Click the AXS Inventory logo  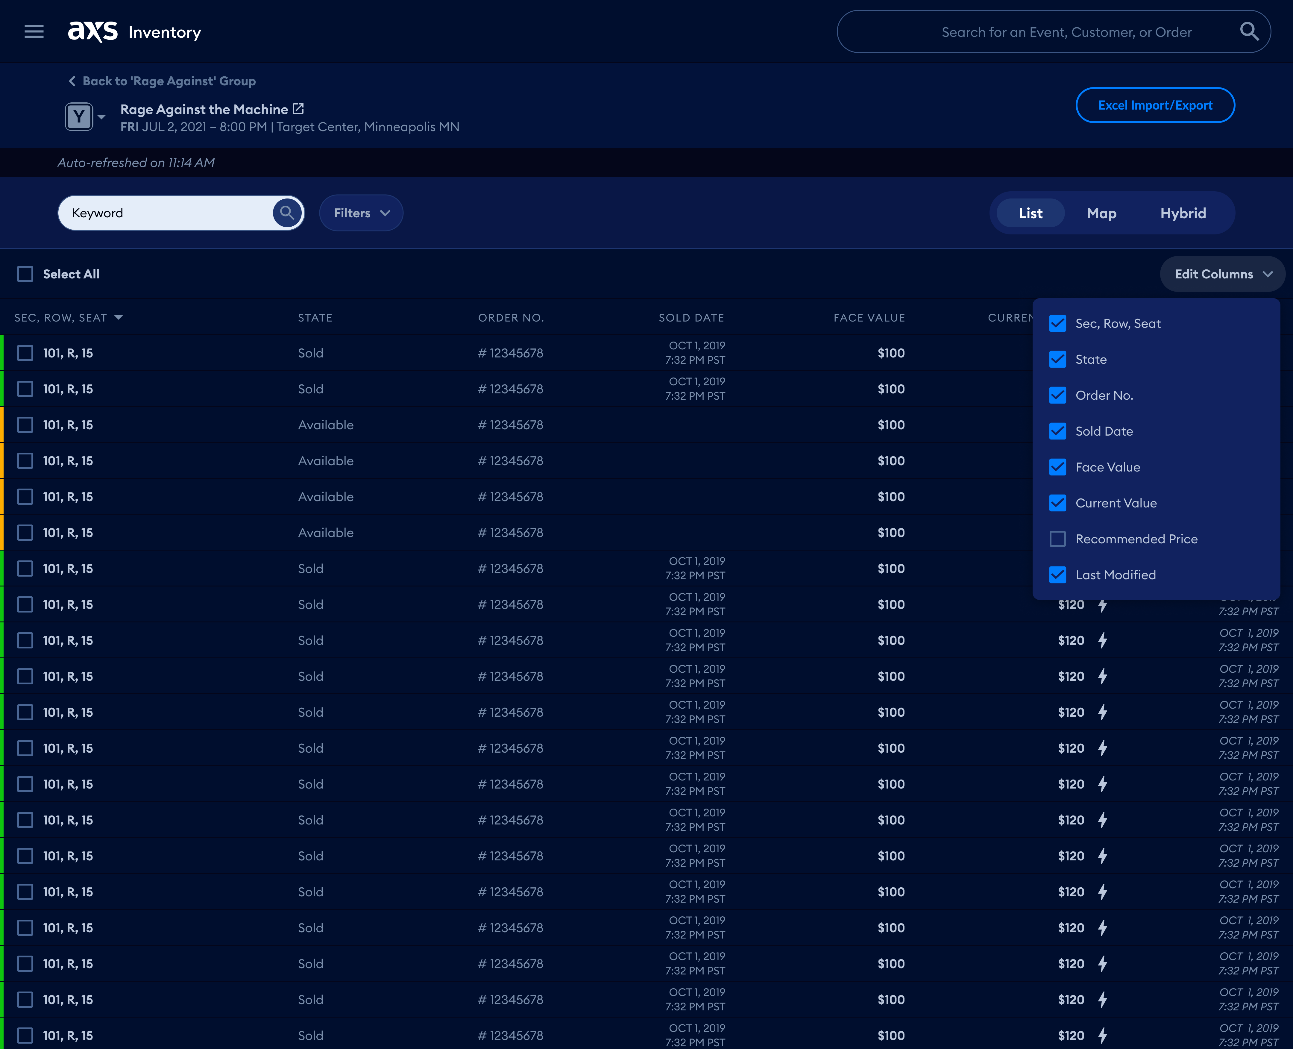[134, 31]
